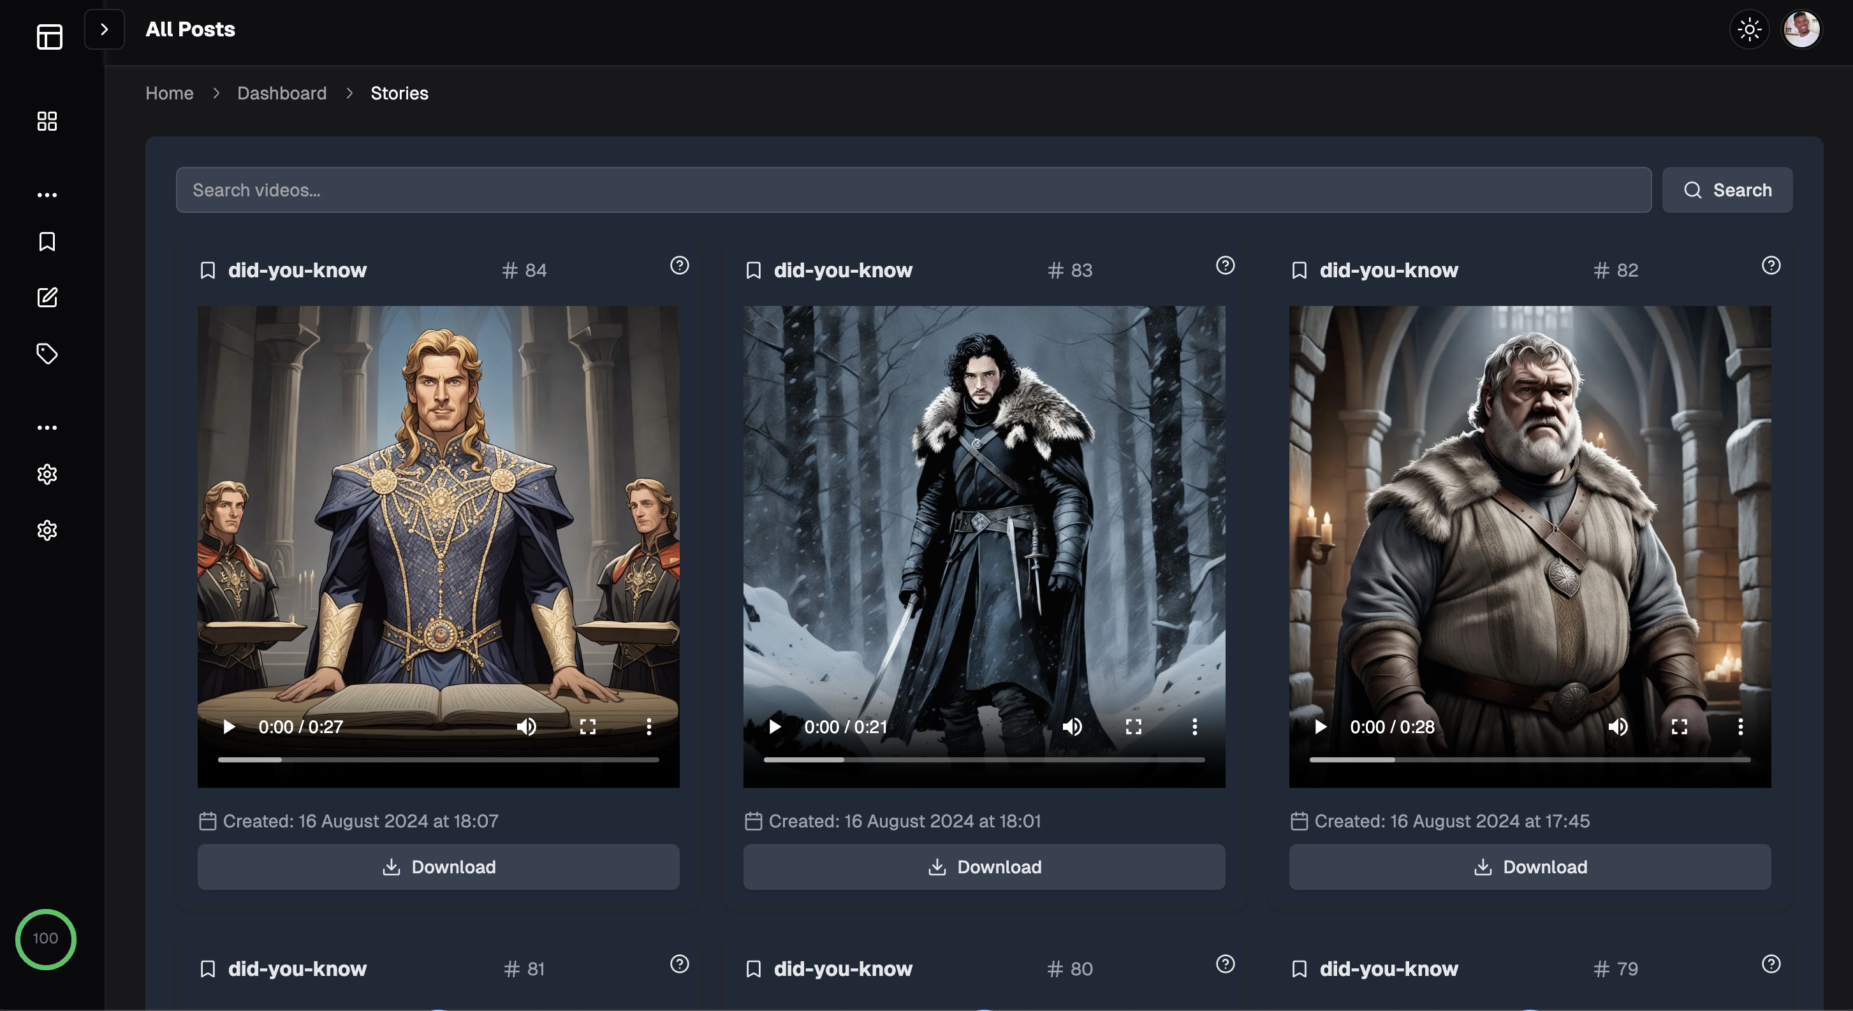Click the # 82 post number

point(1616,270)
